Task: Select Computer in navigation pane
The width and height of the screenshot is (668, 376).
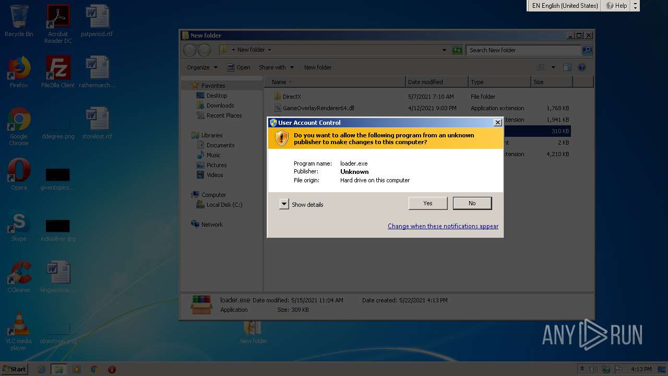Action: point(213,195)
